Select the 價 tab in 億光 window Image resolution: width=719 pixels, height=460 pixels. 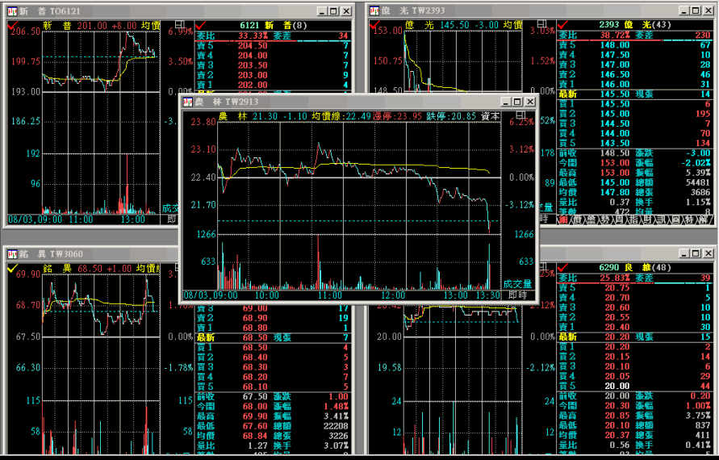(x=577, y=220)
